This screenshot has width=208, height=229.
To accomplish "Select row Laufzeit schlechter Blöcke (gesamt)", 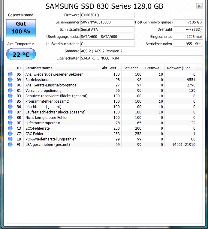I will click(x=102, y=112).
